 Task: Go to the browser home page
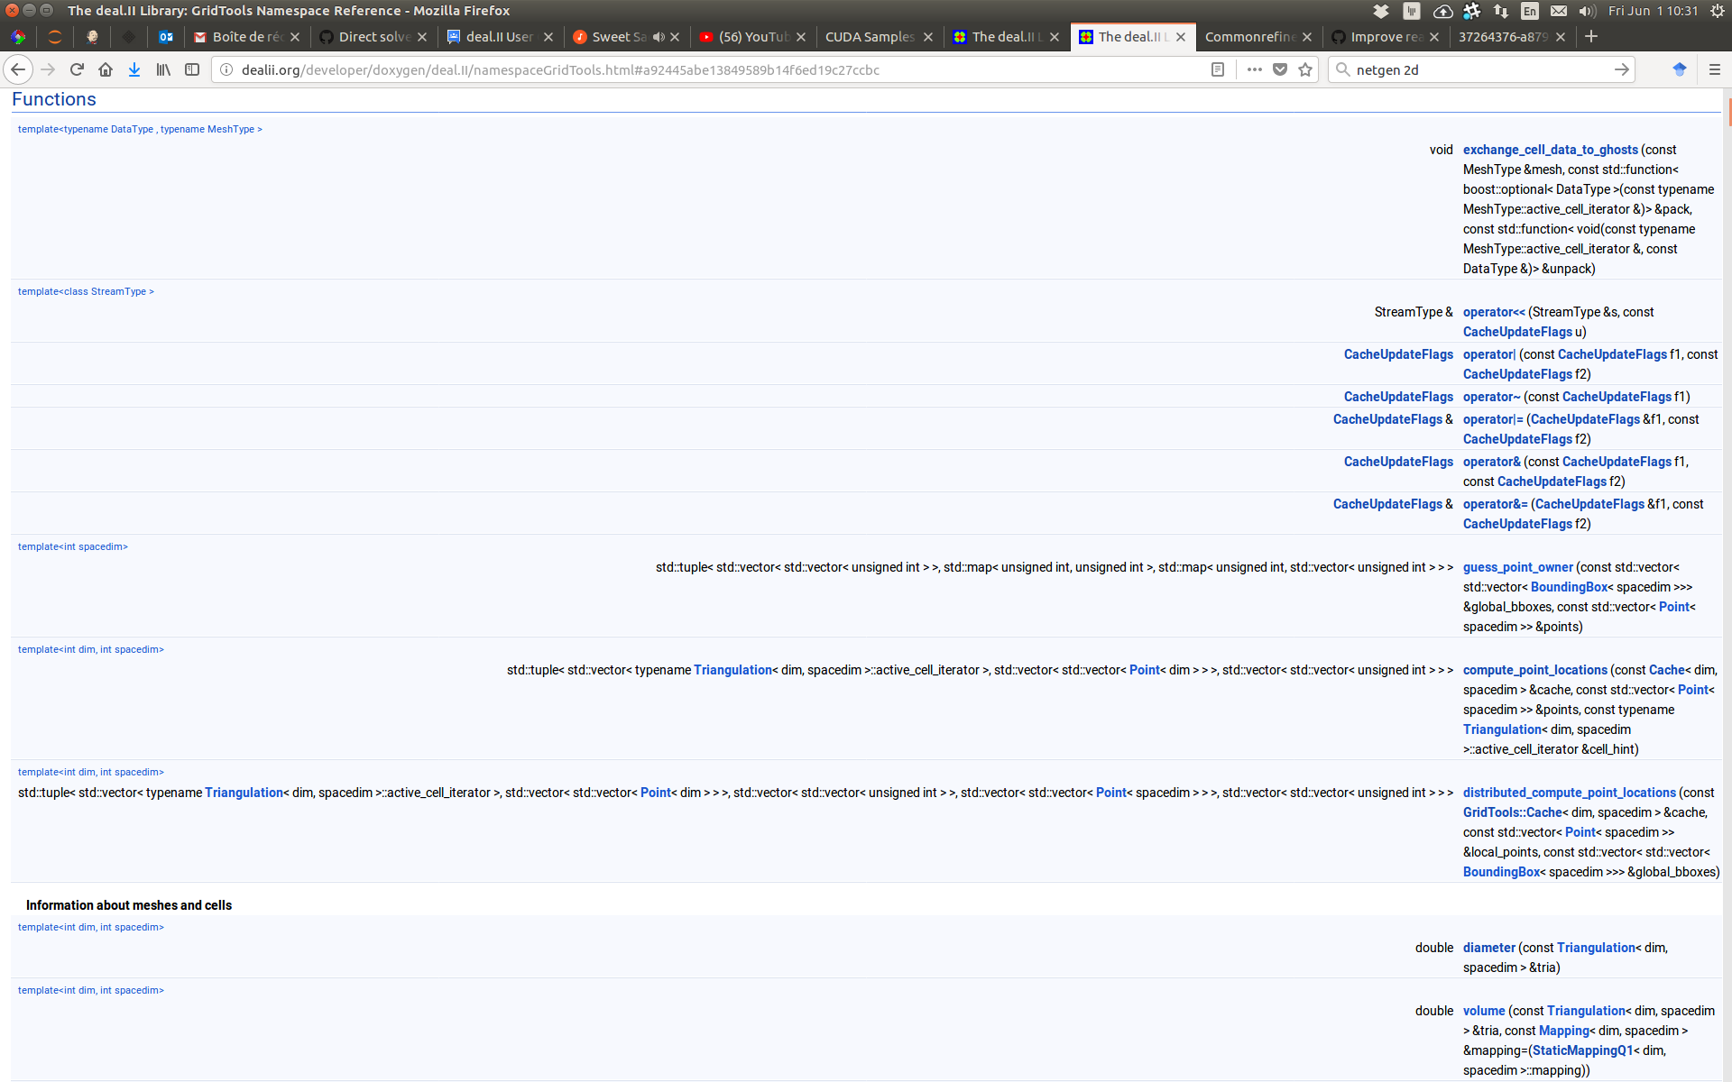pyautogui.click(x=106, y=69)
